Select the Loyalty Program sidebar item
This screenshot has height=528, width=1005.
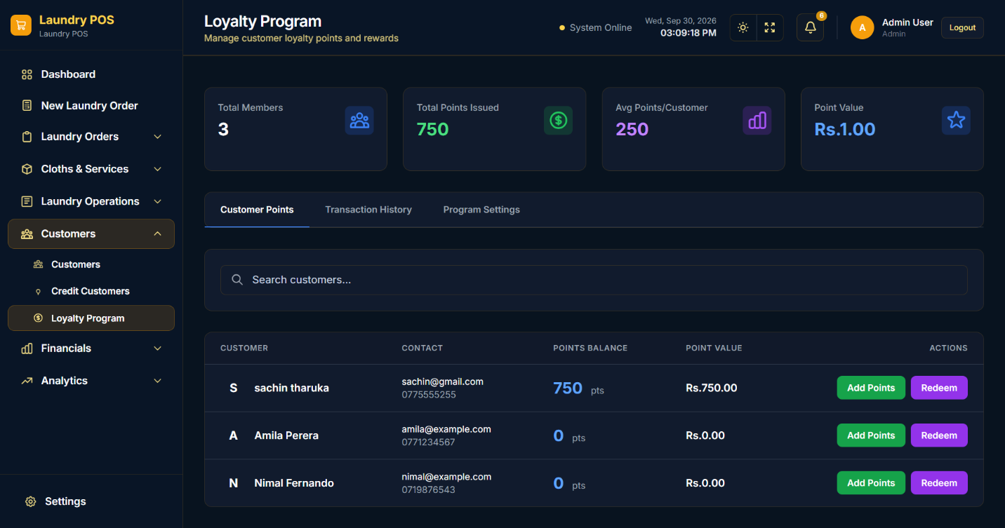[91, 318]
